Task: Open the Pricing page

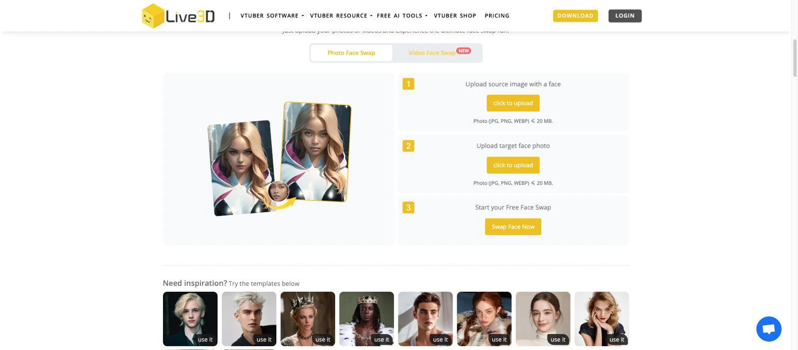Action: 497,16
